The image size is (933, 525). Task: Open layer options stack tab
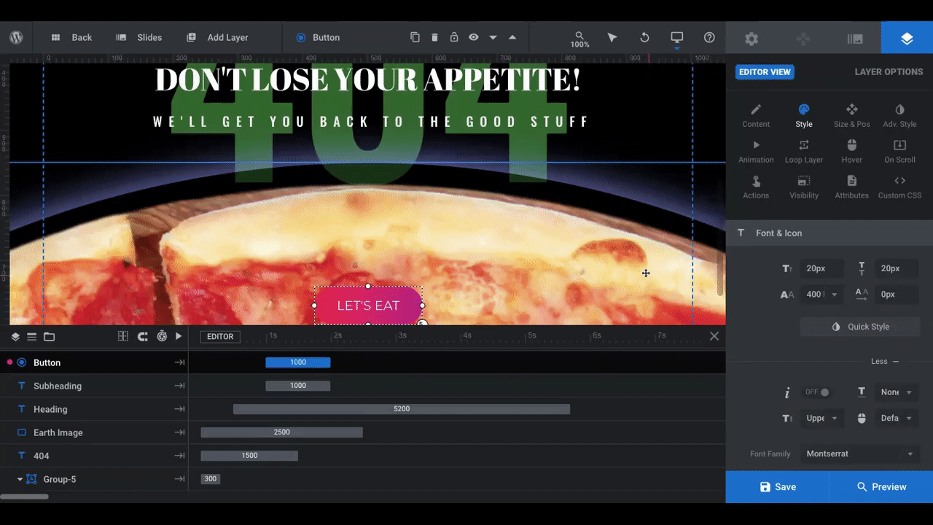pos(907,38)
